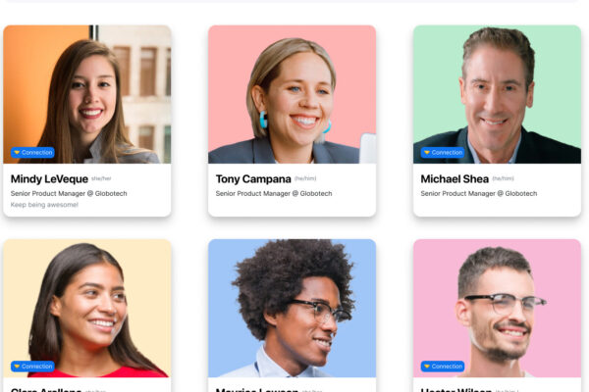Click Connection badge on bottom-left woman's photo

pos(32,367)
